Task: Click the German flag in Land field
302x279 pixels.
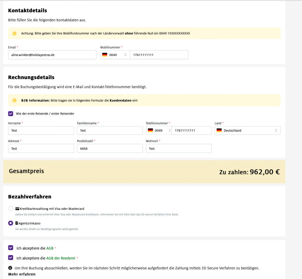Action: tap(219, 130)
